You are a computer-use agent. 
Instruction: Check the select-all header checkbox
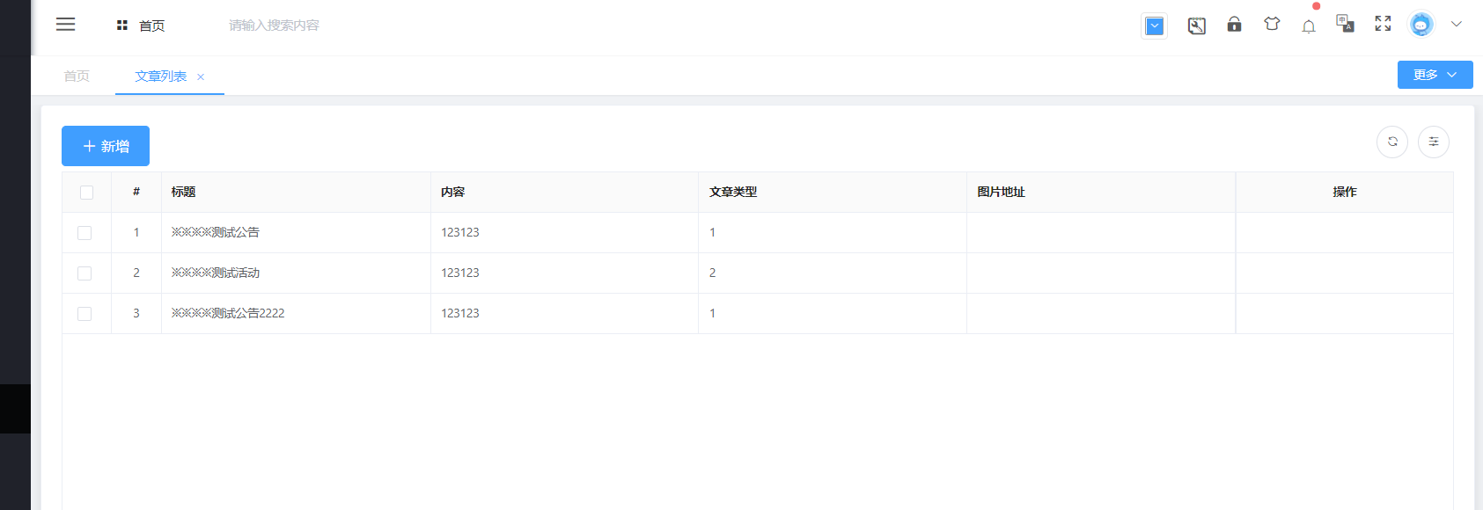86,193
